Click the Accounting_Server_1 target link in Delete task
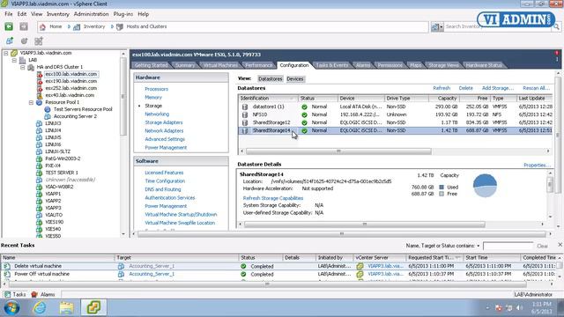The image size is (564, 317). click(x=152, y=266)
